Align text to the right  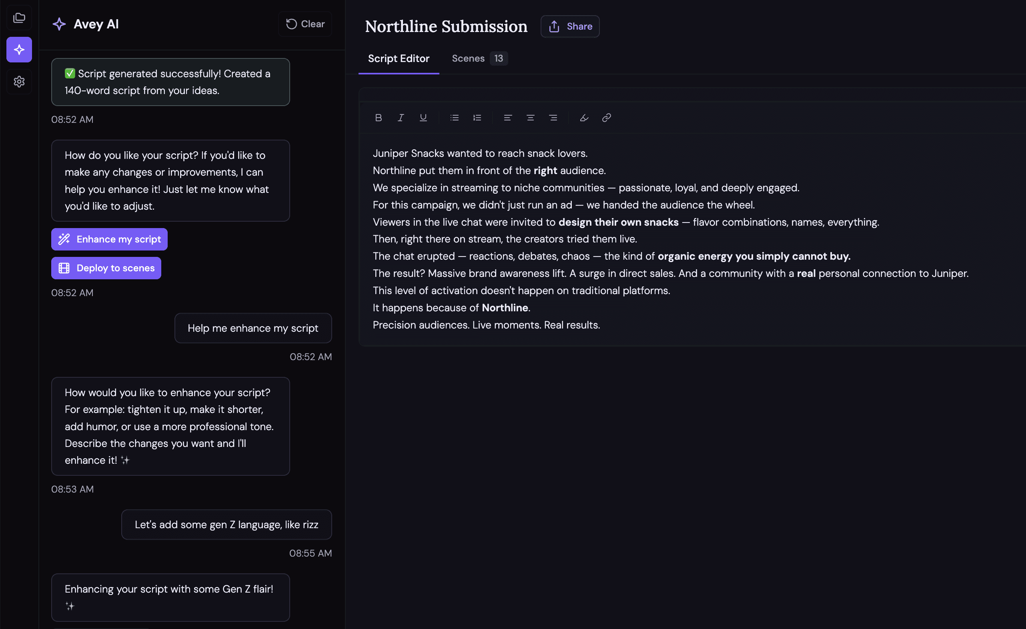(x=553, y=118)
